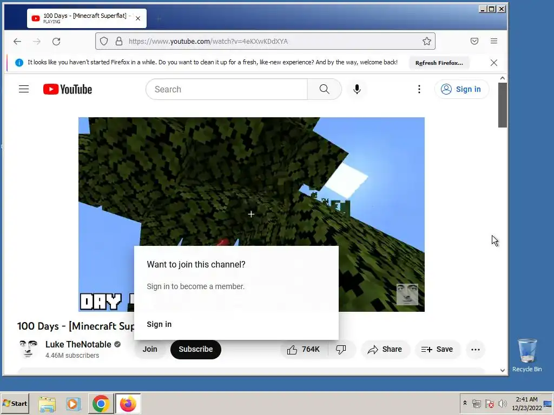Bookmark this page with the star icon

click(427, 41)
